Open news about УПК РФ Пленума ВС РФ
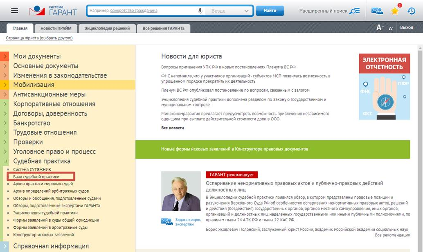Image resolution: width=423 pixels, height=252 pixels. pyautogui.click(x=228, y=67)
